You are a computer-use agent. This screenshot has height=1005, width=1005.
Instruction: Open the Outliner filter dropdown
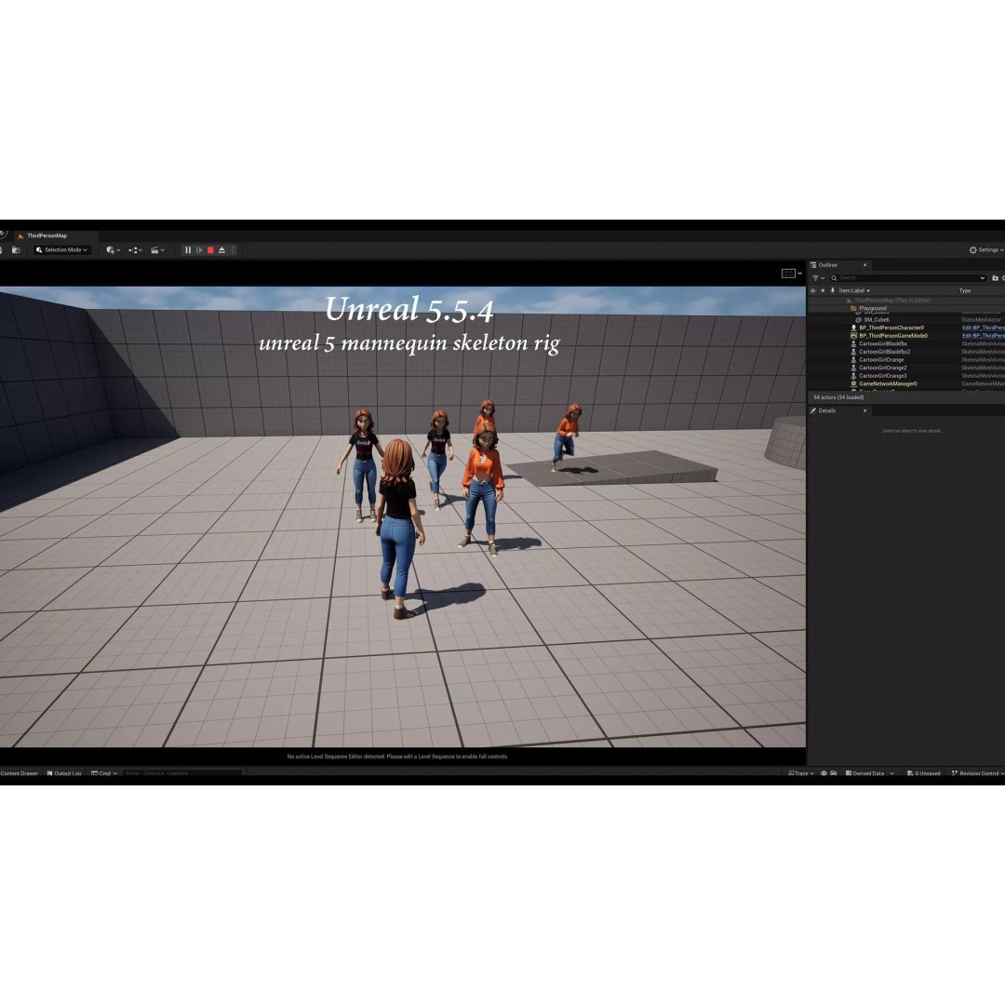819,278
